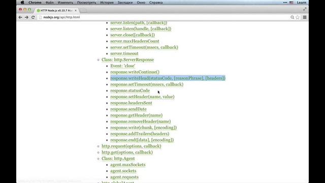The image size is (325, 183).
Task: Open a new tab next to HTTP Node.js
Action: point(83,10)
